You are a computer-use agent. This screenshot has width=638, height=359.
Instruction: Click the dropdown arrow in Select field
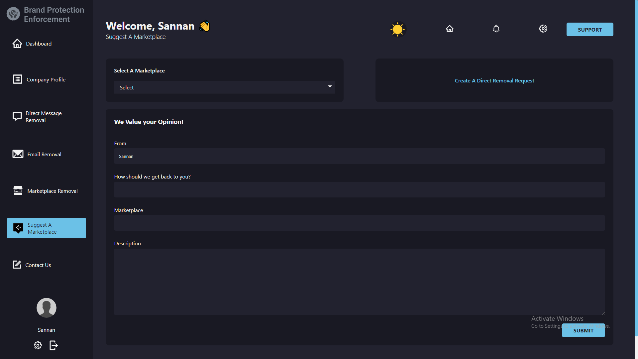[330, 86]
